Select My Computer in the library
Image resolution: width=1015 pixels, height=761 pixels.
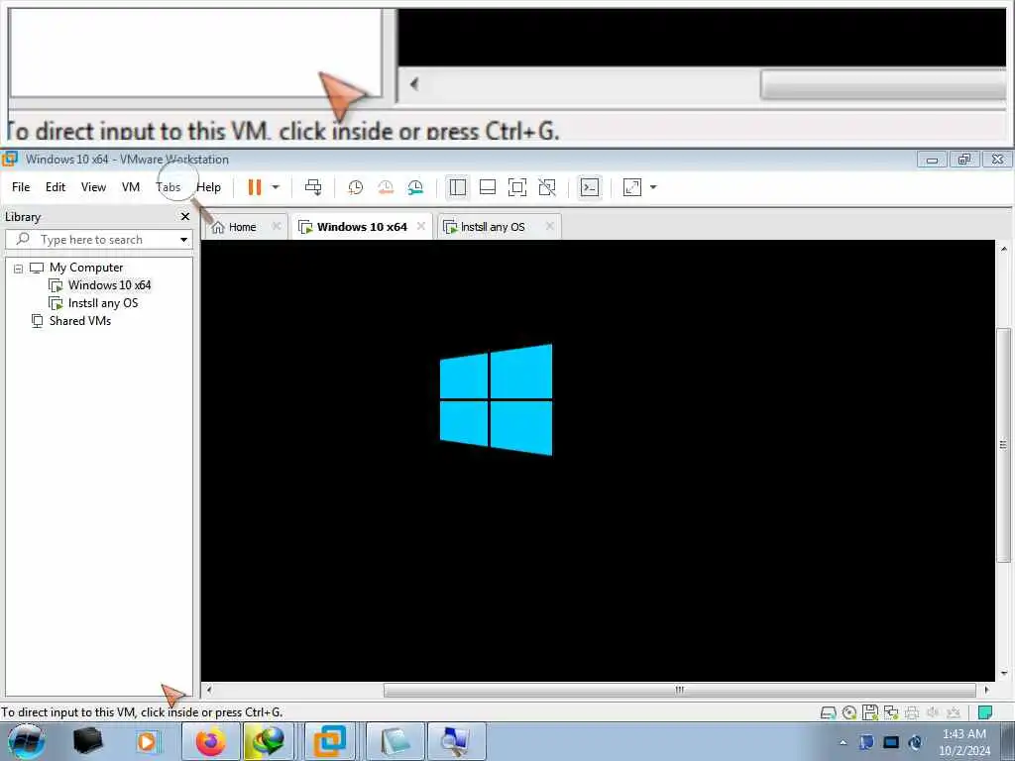point(86,268)
